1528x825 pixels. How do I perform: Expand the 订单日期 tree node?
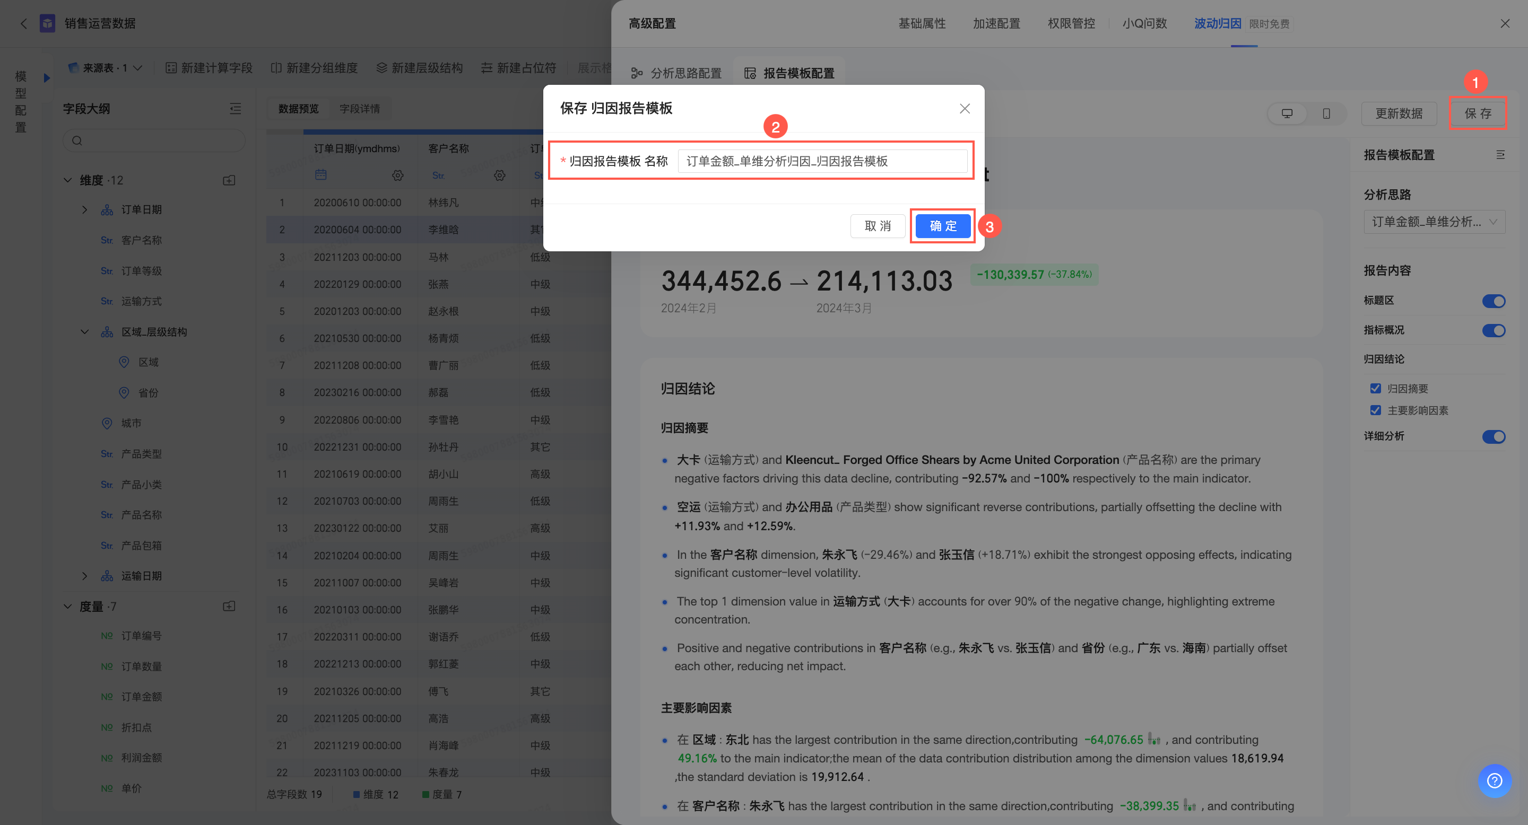point(84,210)
